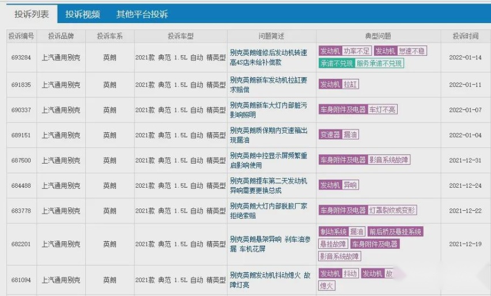
Task: Click the date 2022-01-11
Action: pyautogui.click(x=465, y=85)
